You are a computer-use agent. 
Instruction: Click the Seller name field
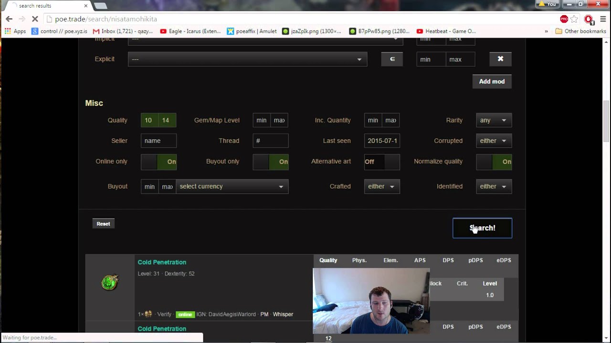158,141
